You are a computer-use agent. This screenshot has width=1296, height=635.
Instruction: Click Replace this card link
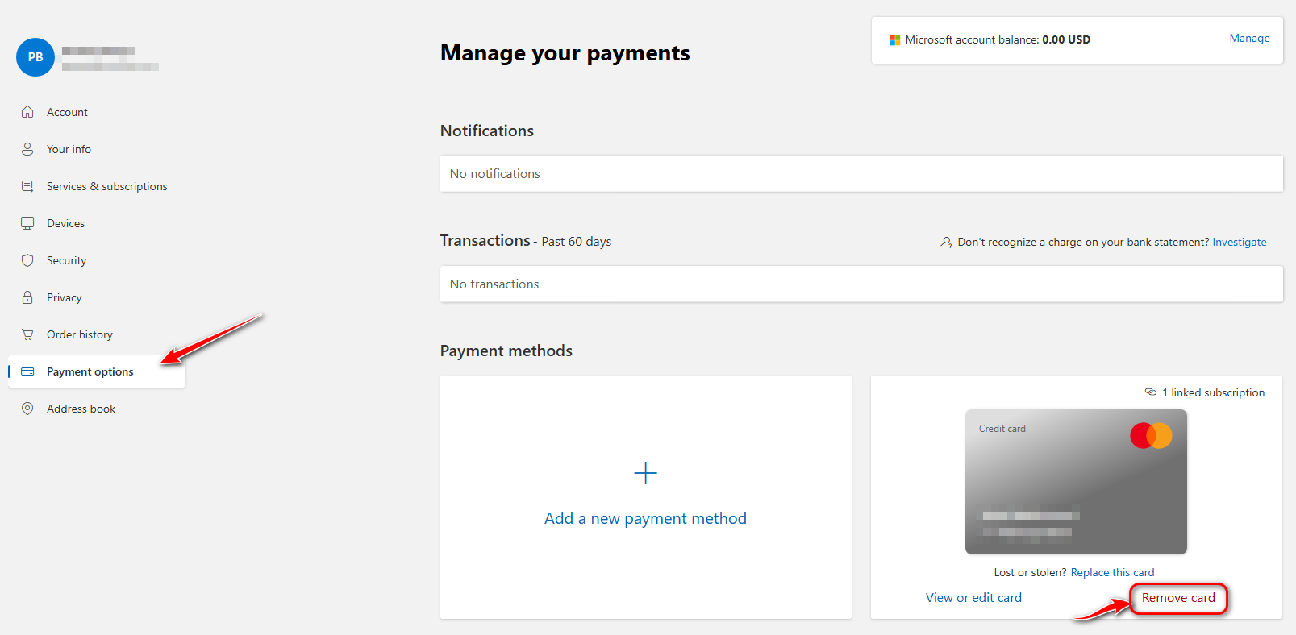1112,572
